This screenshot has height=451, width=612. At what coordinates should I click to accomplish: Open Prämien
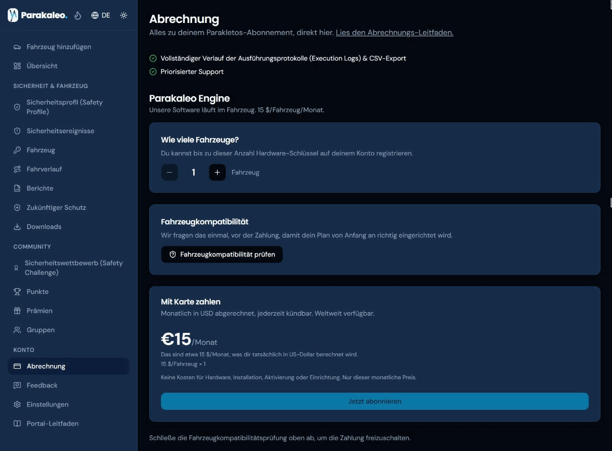tap(68, 311)
